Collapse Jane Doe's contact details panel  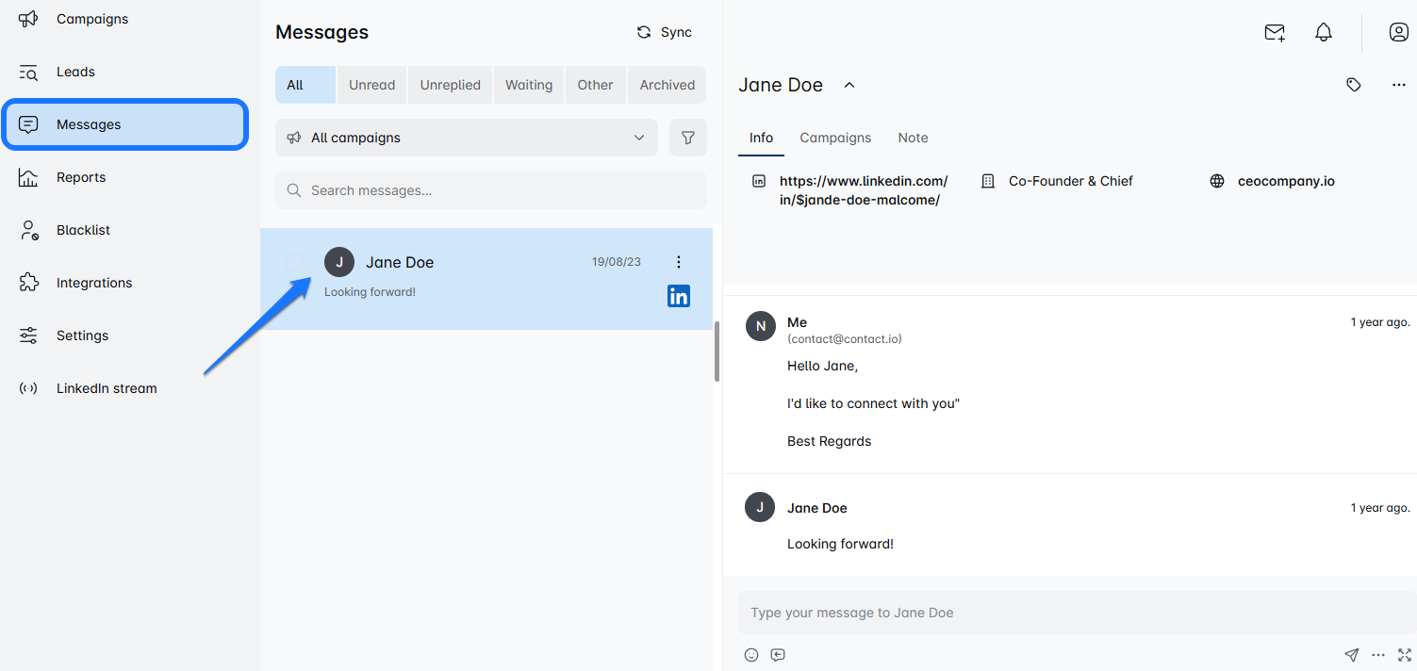[848, 84]
